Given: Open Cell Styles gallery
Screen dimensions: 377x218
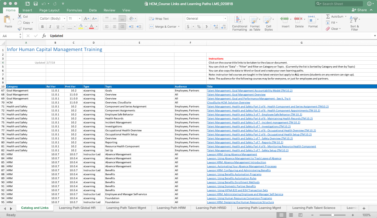Looking at the screenshot, I should click(x=269, y=23).
